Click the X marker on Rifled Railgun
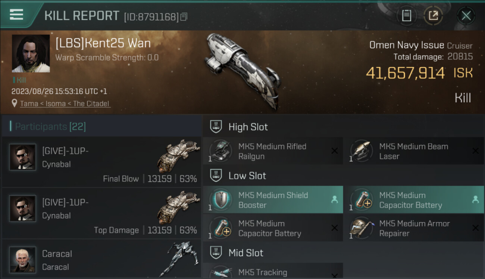The height and width of the screenshot is (279, 485). coord(334,151)
